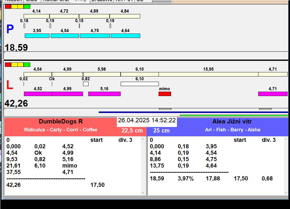Click the red start light in L lane
The width and height of the screenshot is (290, 209).
coord(8,65)
